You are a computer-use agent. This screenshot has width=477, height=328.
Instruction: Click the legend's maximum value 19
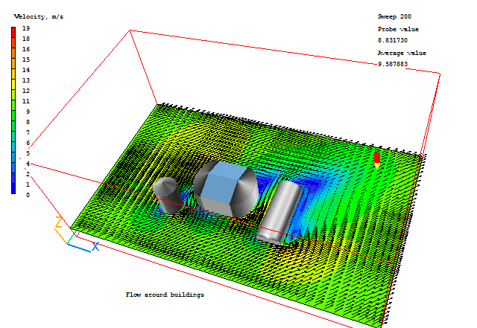click(x=26, y=28)
